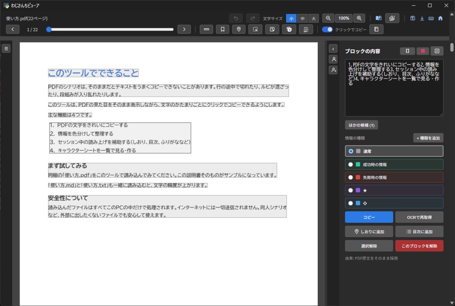Click the location pin toolbar icon
The image size is (455, 306).
[239, 29]
